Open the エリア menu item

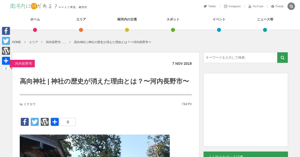coord(81,19)
